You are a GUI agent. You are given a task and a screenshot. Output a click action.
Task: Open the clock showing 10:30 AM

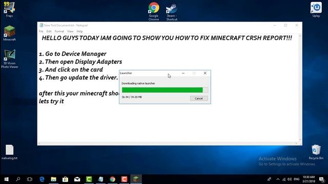click(309, 179)
